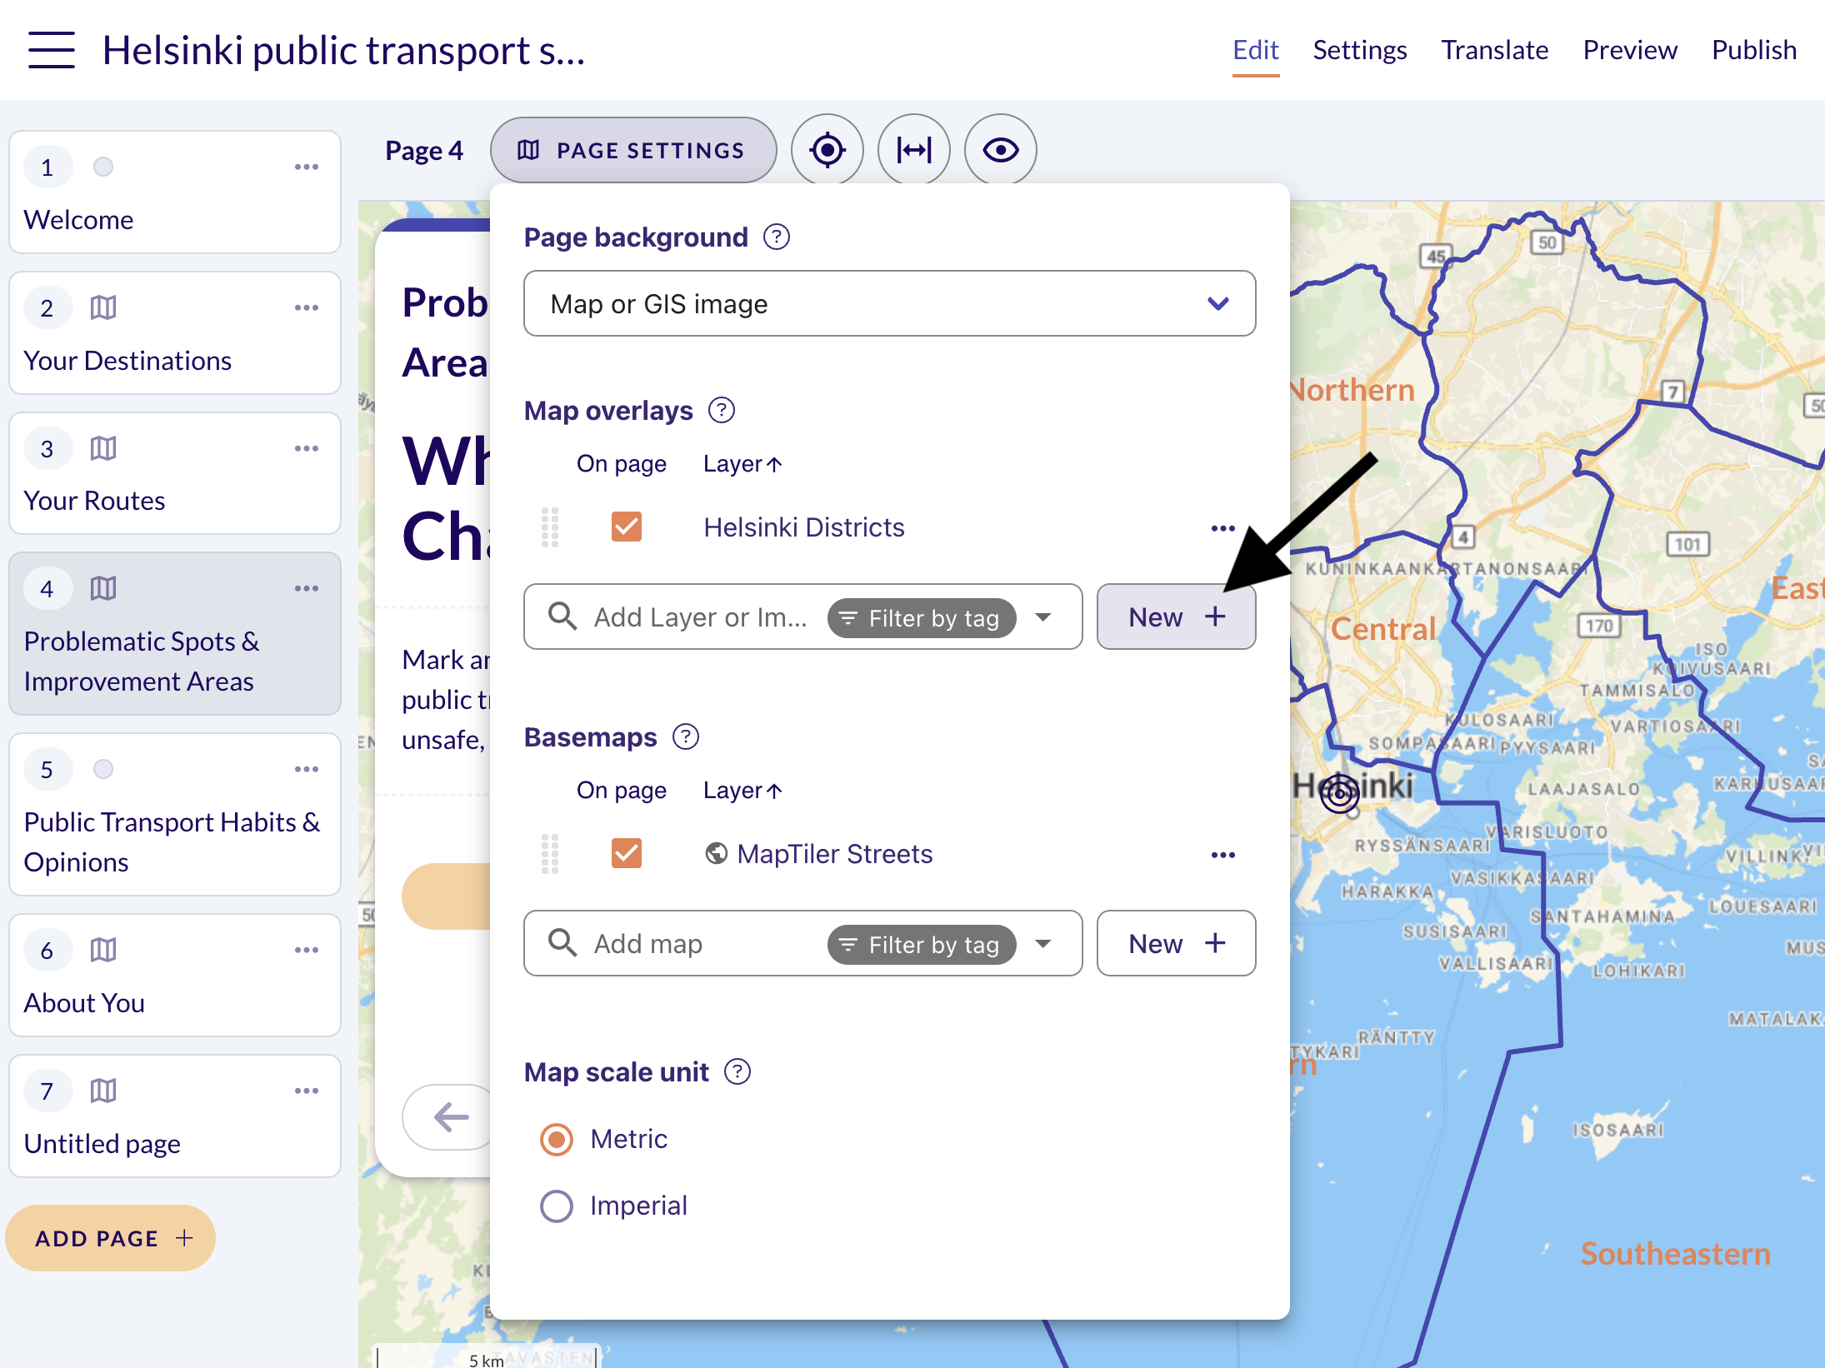
Task: Click the fit width arrows icon
Action: point(913,150)
